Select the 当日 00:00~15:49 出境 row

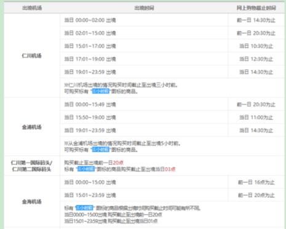click(x=144, y=105)
